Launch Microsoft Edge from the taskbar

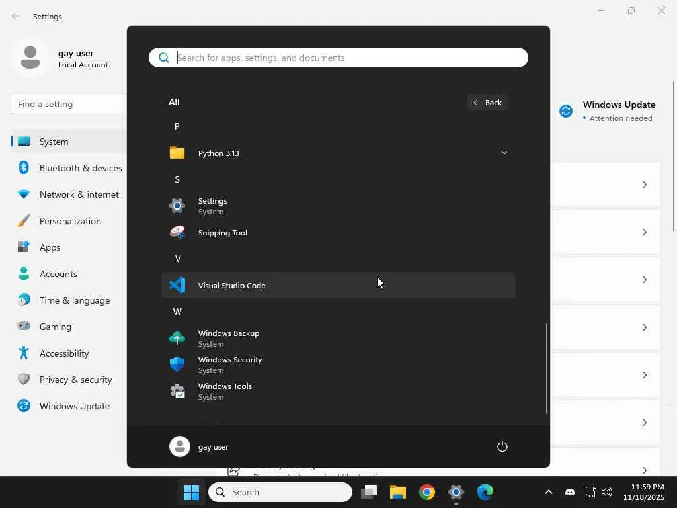click(x=485, y=492)
